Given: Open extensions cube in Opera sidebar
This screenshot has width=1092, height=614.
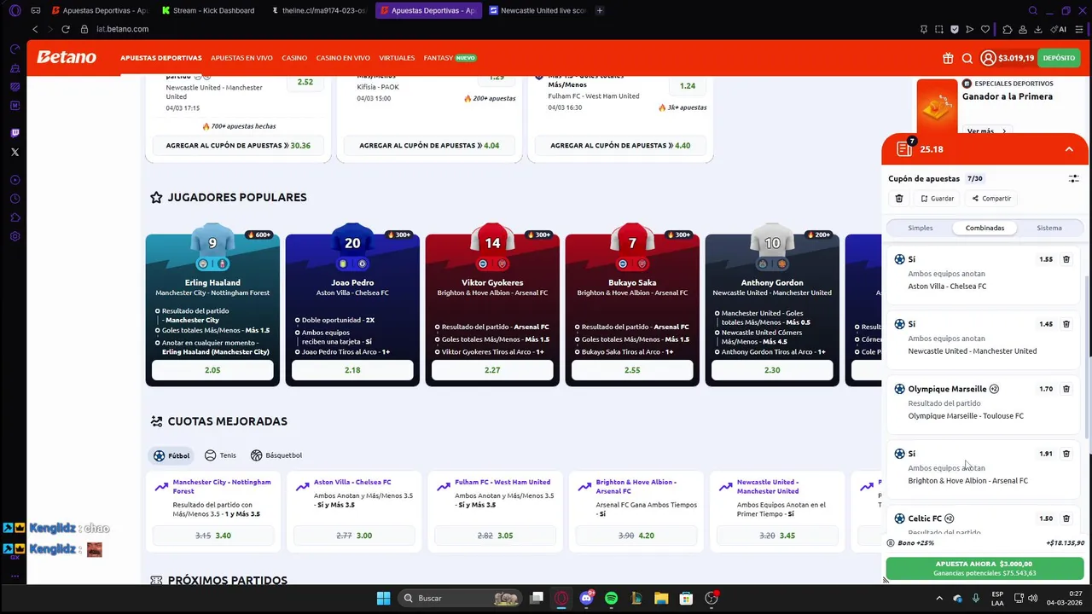Looking at the screenshot, I should [15, 217].
